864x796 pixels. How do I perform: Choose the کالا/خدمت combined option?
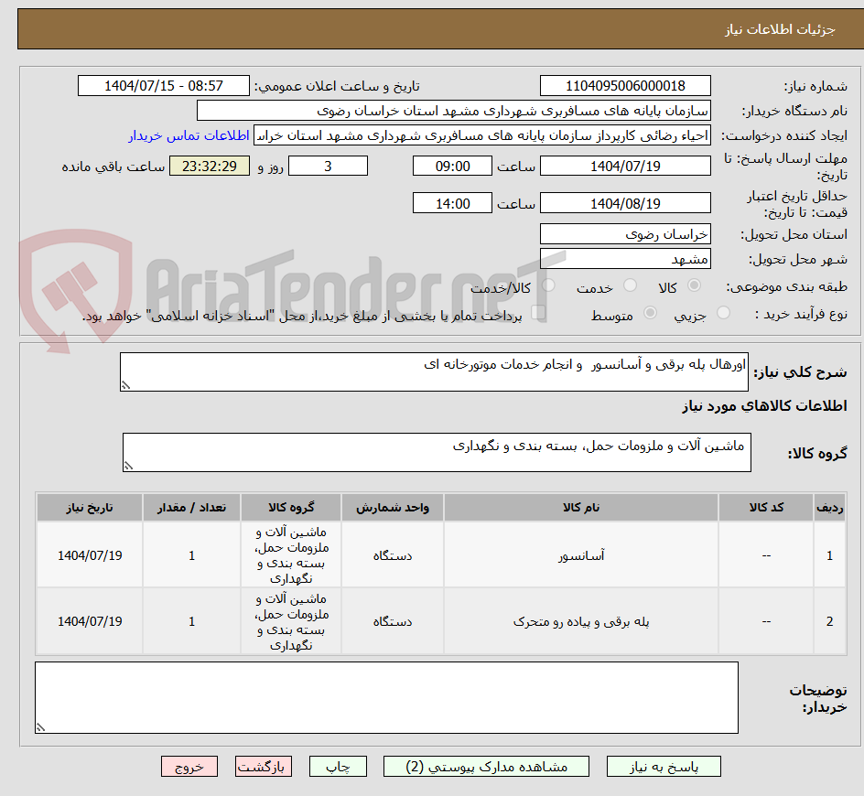[548, 283]
